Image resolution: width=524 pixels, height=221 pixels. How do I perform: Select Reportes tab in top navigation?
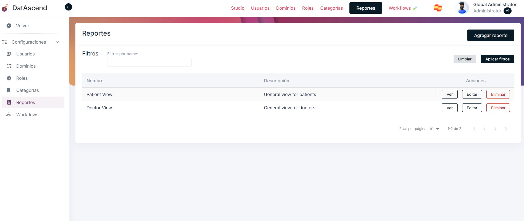click(x=366, y=8)
